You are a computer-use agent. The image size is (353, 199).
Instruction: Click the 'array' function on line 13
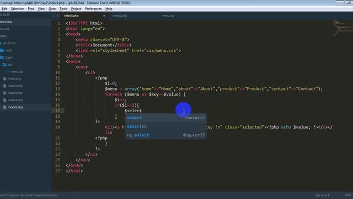130,89
